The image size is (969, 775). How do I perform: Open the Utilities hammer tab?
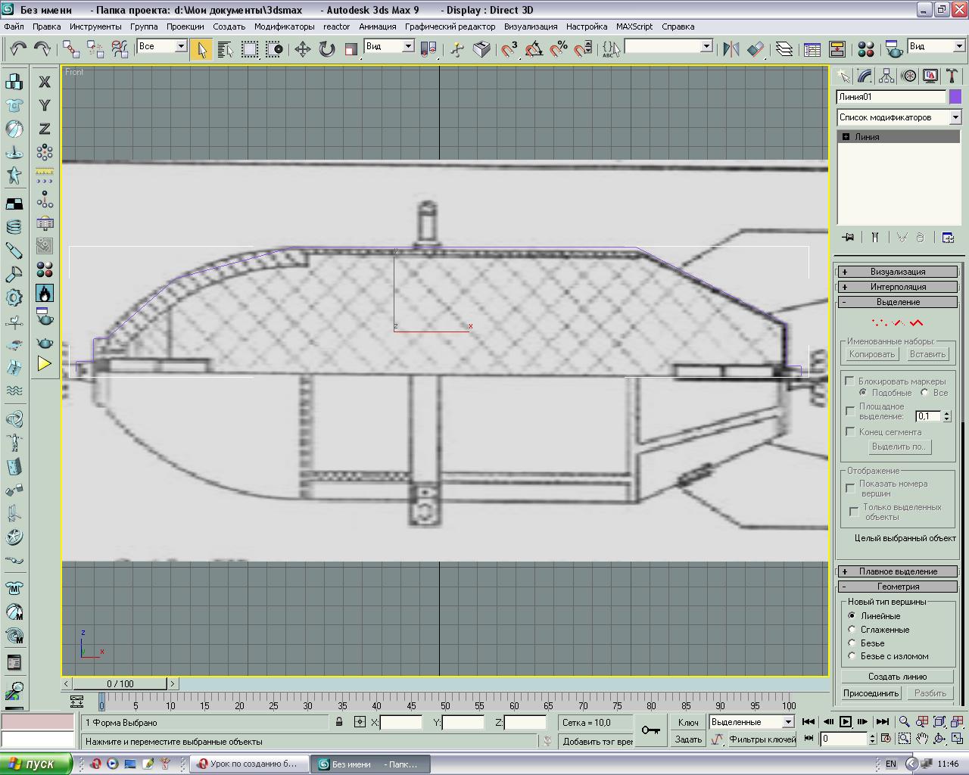pos(952,76)
